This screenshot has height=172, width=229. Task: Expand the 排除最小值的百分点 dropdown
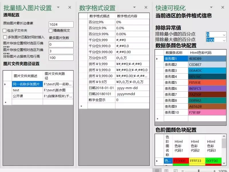click(x=224, y=35)
